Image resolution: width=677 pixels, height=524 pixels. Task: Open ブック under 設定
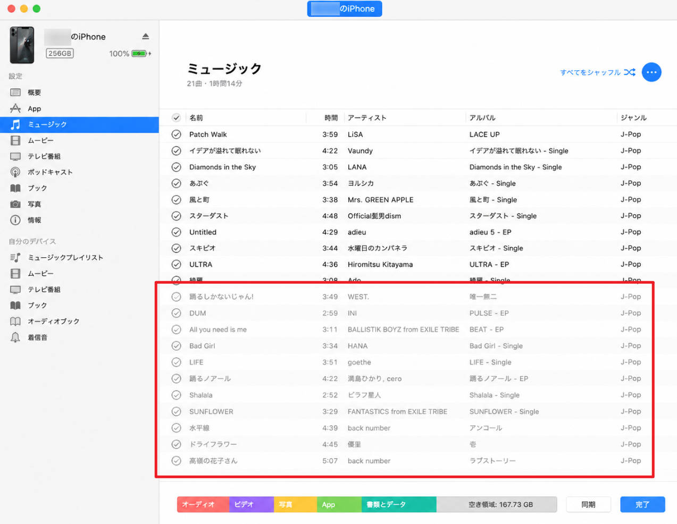click(79, 188)
